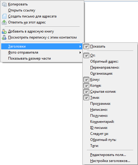Click the Добавить в адресную книгу icon
This screenshot has width=138, height=165.
(x=4, y=31)
